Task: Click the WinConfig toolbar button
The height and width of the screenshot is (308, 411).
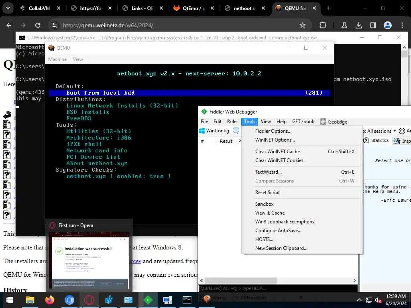Action: [214, 131]
